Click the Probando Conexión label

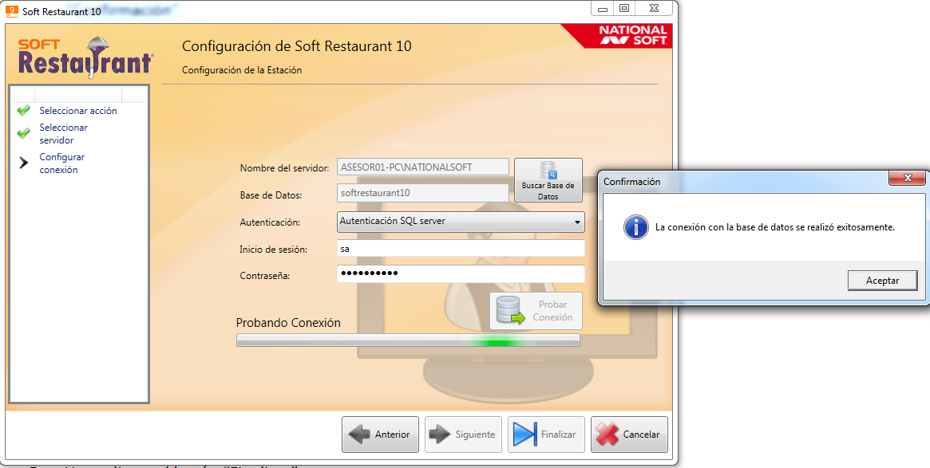(288, 323)
